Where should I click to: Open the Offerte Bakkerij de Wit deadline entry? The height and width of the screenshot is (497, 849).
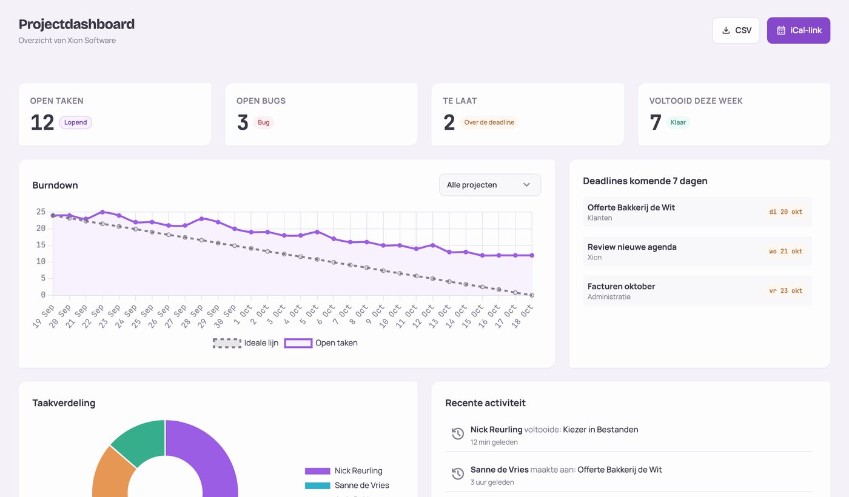(697, 212)
